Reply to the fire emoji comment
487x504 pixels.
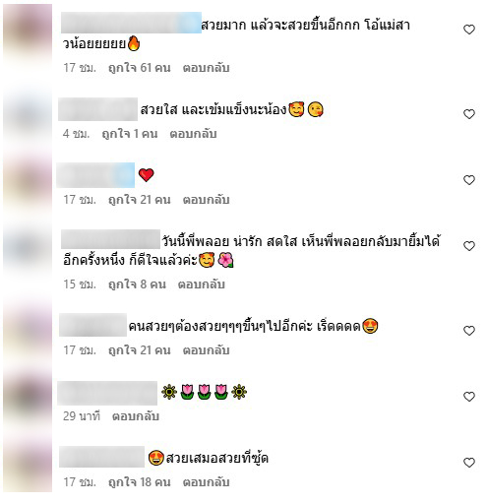(x=206, y=68)
